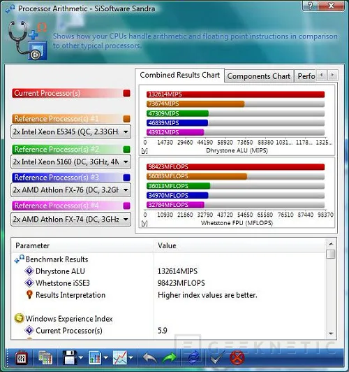Click the green forward arrow icon

(170, 358)
